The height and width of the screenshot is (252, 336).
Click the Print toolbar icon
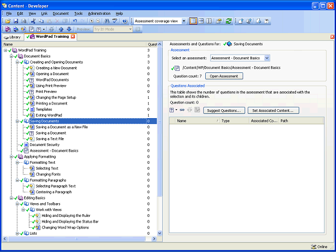tap(24, 21)
